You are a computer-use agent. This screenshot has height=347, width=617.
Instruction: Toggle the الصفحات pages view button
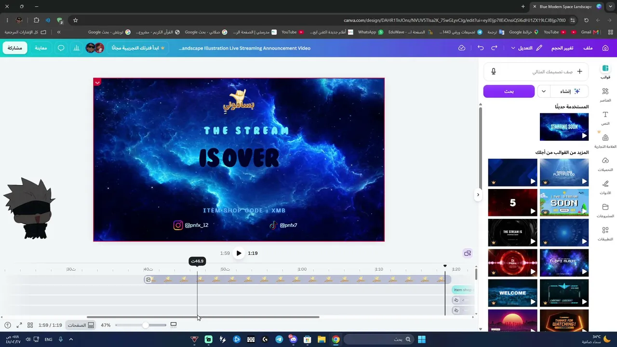[x=80, y=325]
